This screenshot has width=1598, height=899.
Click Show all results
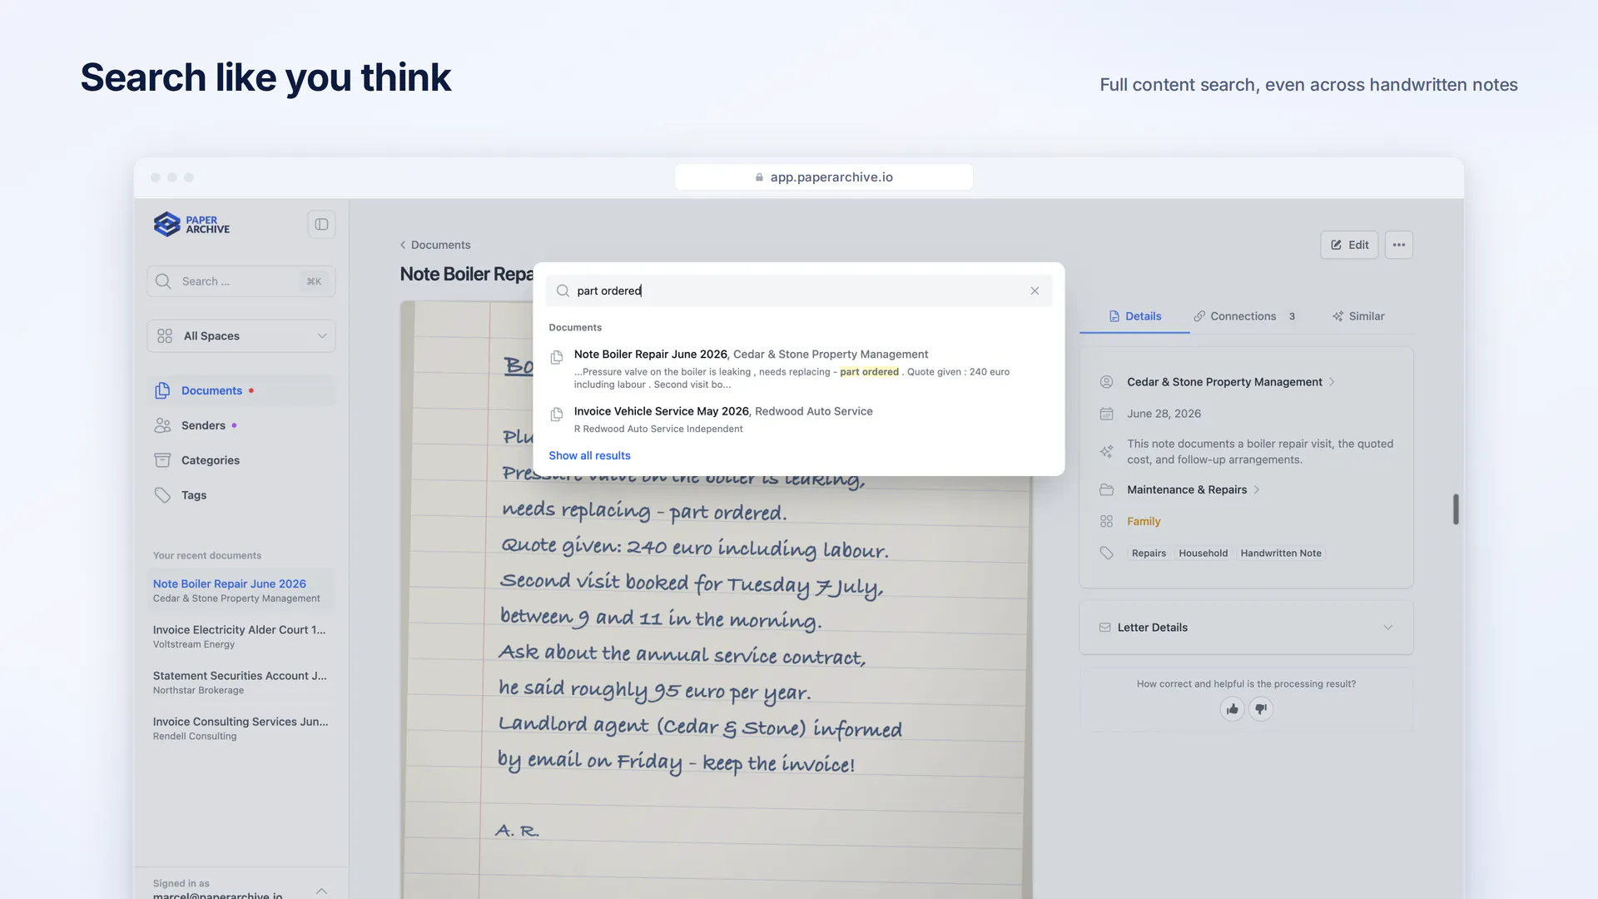coord(589,455)
